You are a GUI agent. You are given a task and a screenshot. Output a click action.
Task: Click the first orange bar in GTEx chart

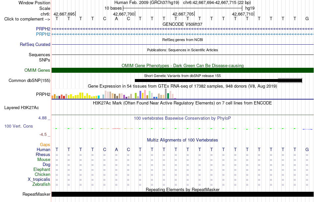click(53, 97)
